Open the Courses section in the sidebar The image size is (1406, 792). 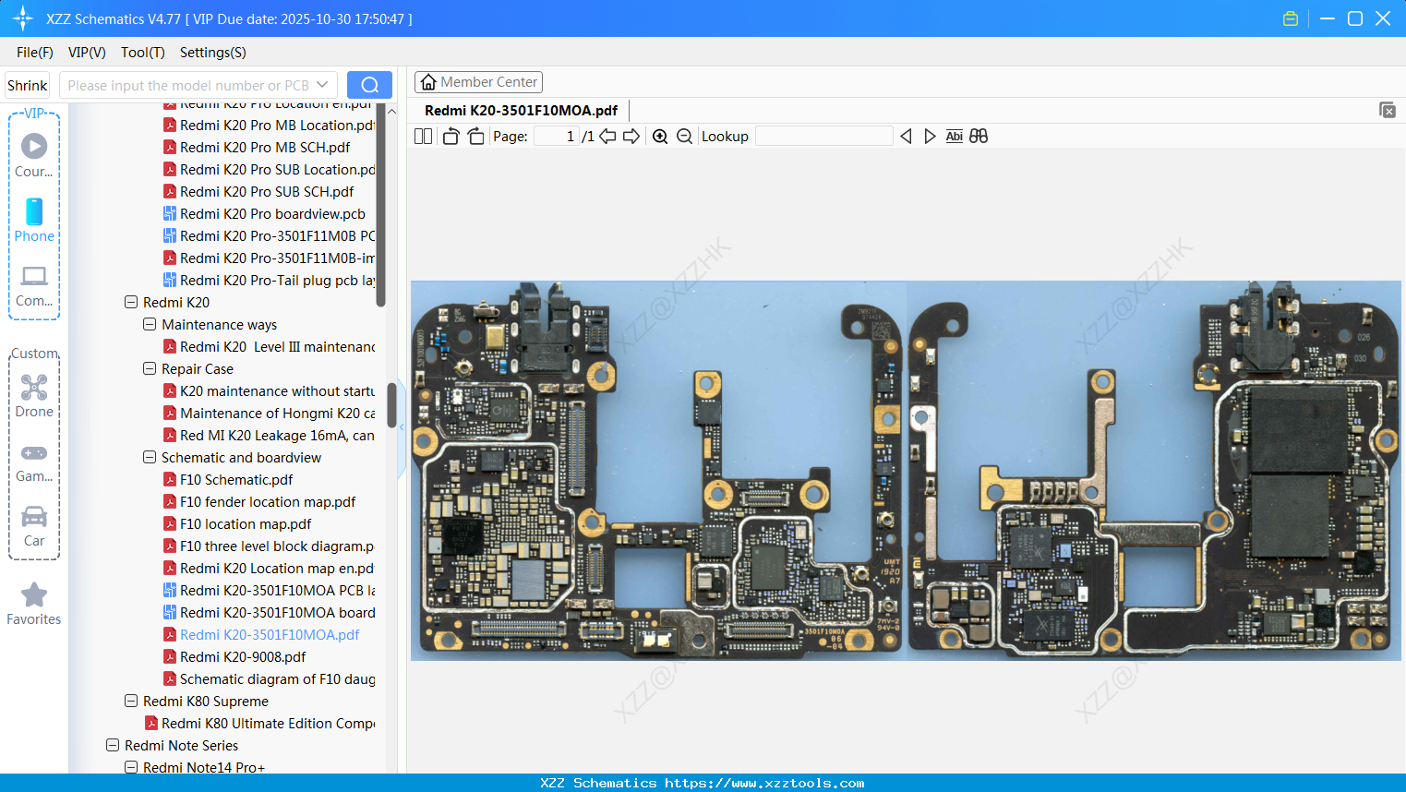pos(34,155)
